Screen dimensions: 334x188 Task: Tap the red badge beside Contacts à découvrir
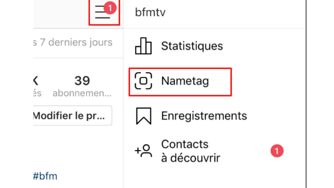coord(277,151)
